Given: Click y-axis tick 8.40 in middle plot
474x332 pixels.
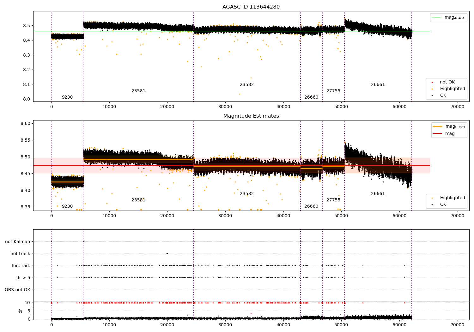Looking at the screenshot, I should point(25,190).
